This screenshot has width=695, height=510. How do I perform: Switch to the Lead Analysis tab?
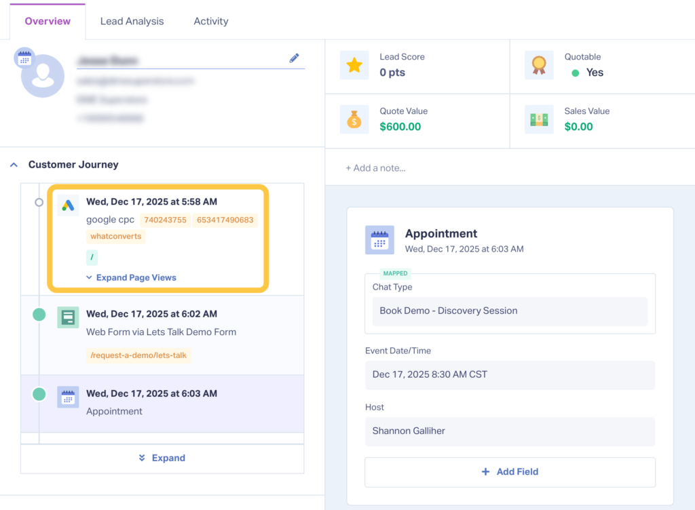[132, 21]
